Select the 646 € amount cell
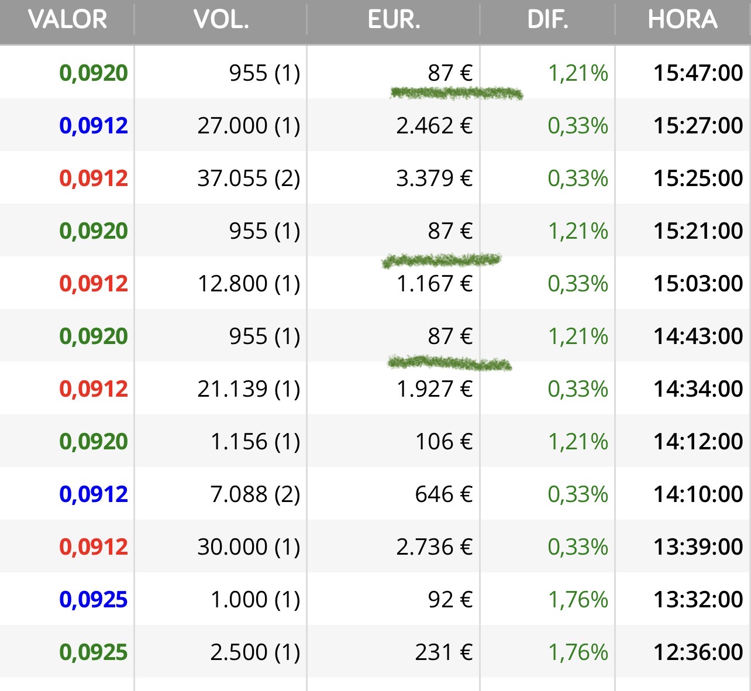Viewport: 751px width, 691px height. tap(443, 494)
